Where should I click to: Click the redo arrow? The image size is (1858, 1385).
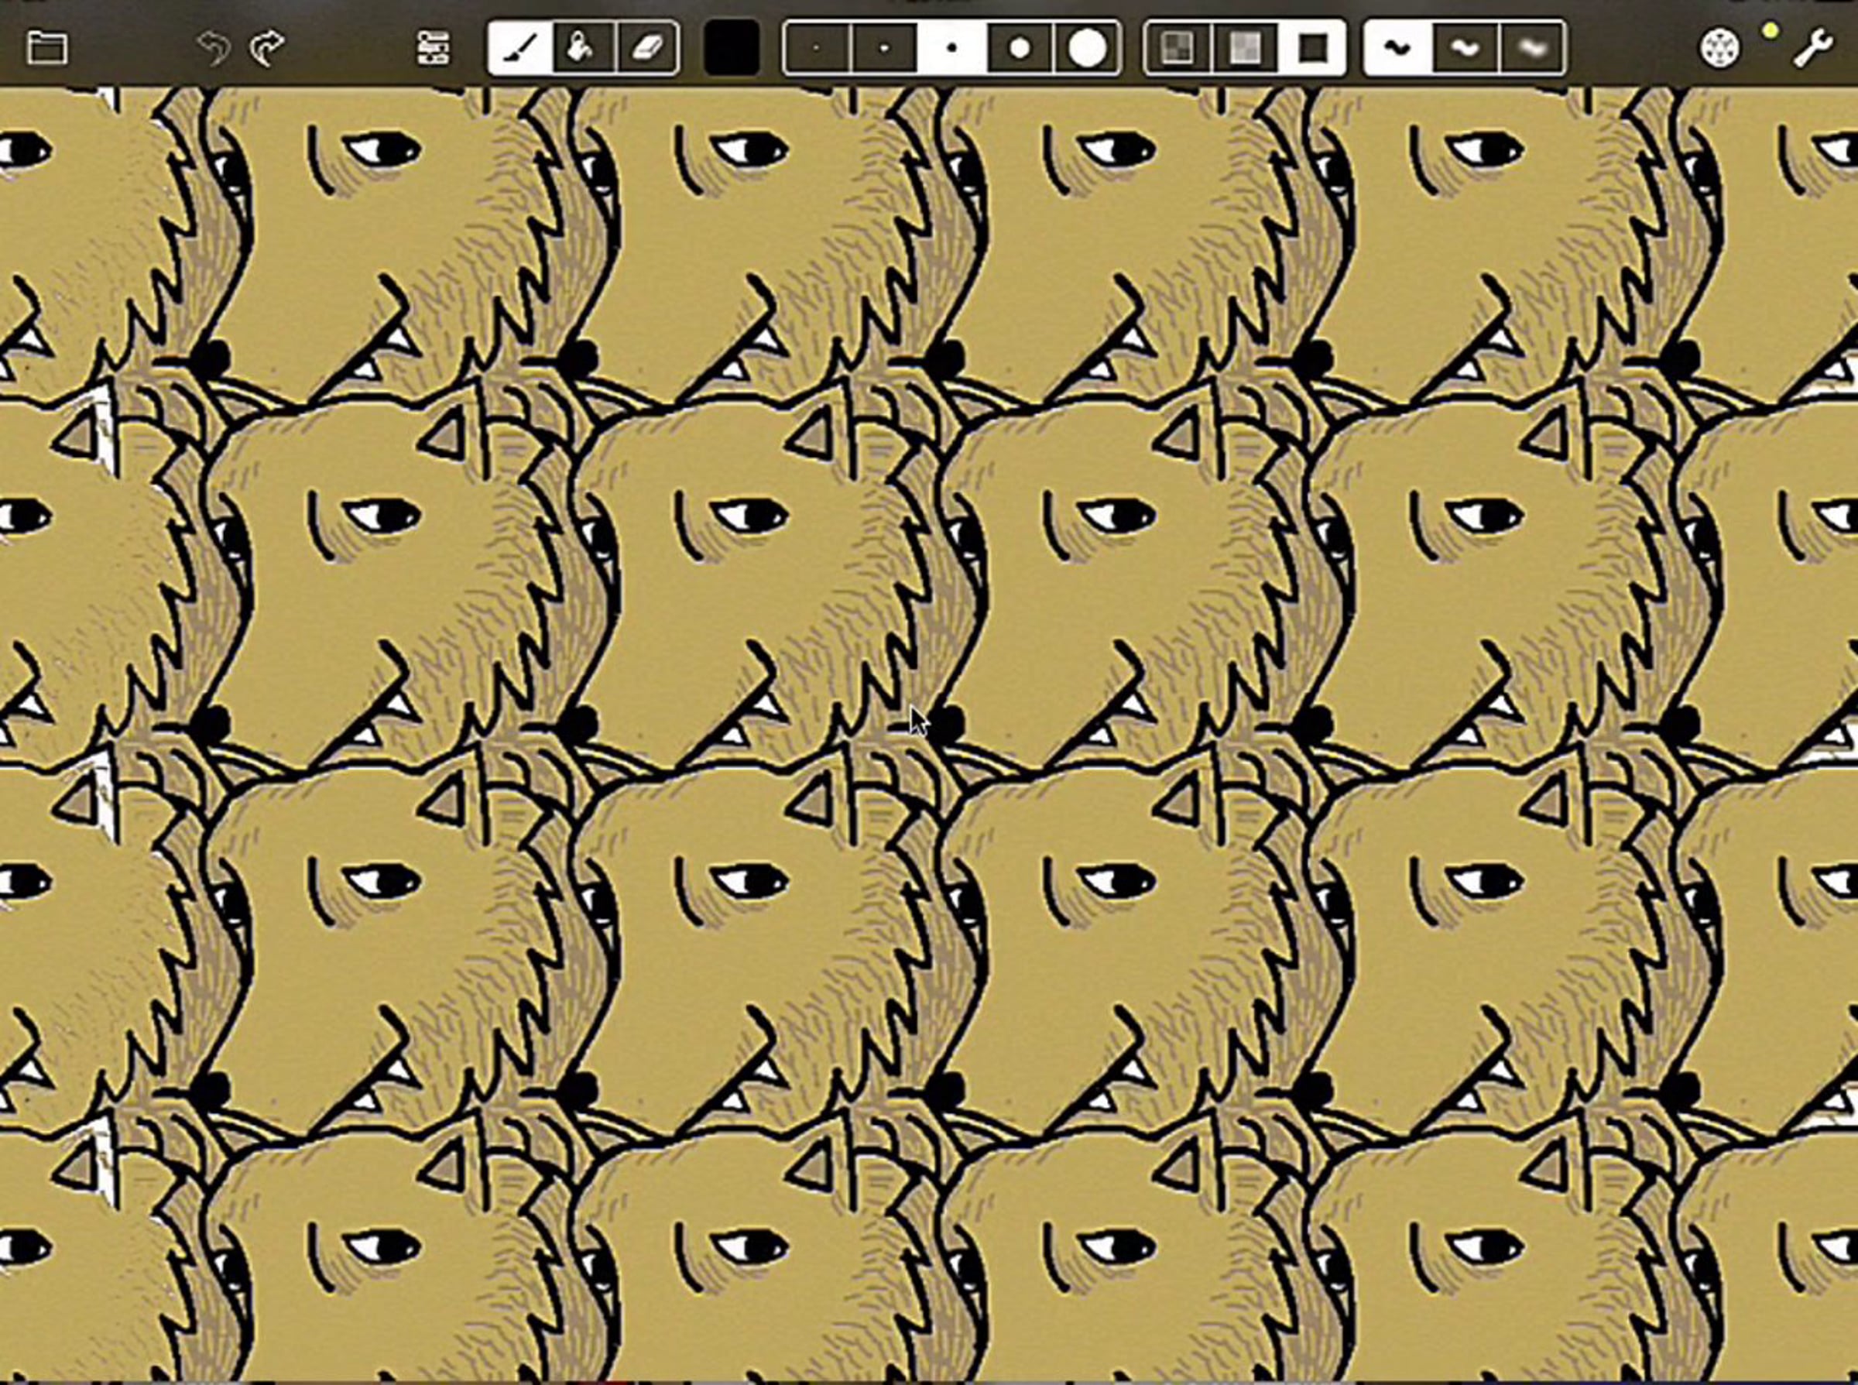267,49
